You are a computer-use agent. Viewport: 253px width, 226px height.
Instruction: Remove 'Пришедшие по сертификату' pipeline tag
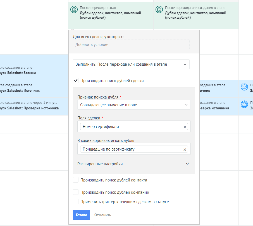pos(185,149)
